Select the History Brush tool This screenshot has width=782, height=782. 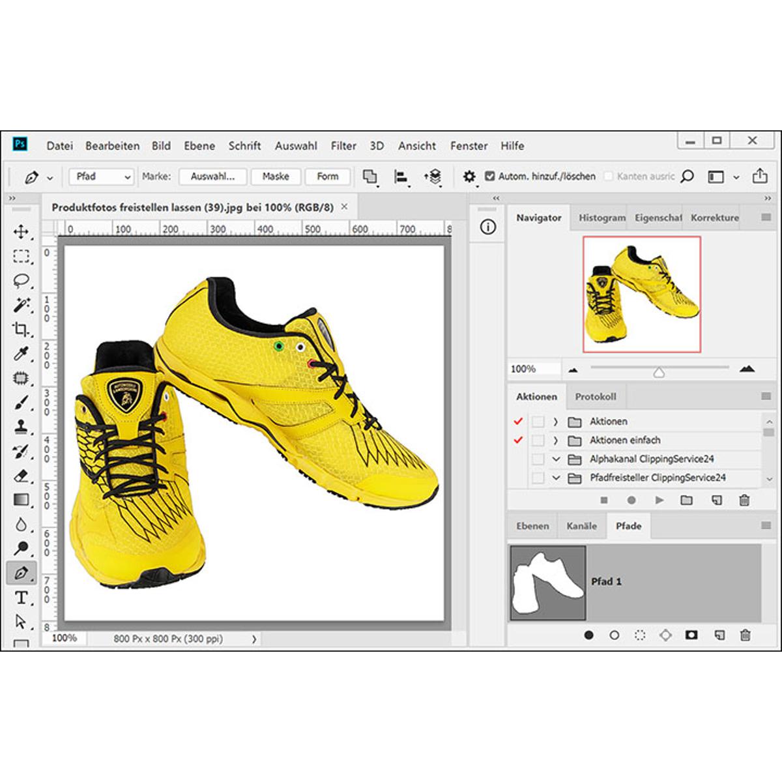(x=21, y=451)
